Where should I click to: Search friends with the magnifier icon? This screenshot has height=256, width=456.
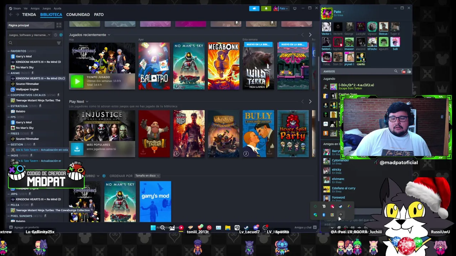395,71
